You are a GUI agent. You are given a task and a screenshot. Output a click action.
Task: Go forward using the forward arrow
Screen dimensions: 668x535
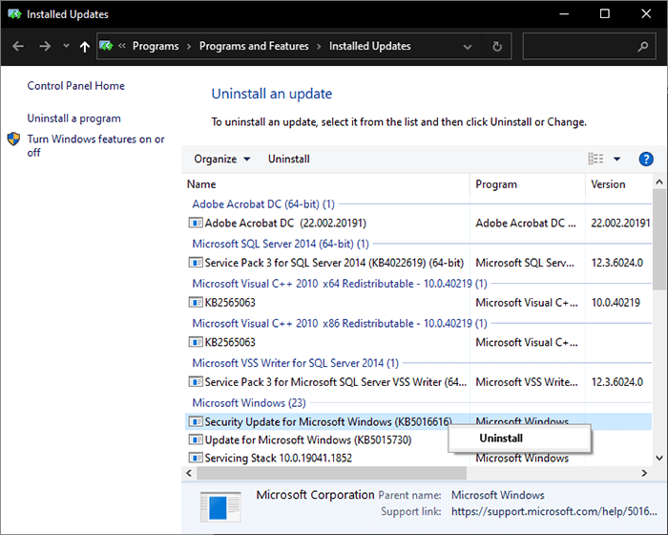(x=45, y=46)
